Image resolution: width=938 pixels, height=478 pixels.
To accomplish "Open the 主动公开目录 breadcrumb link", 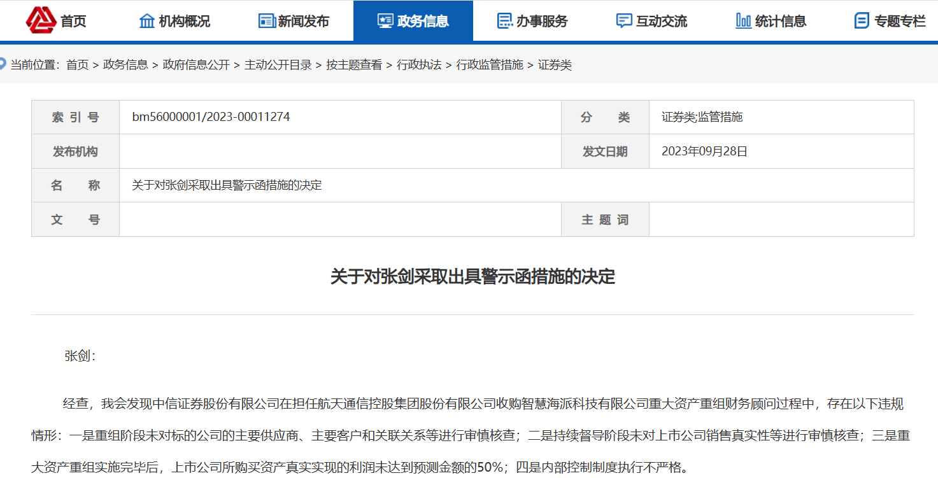I will pos(278,65).
